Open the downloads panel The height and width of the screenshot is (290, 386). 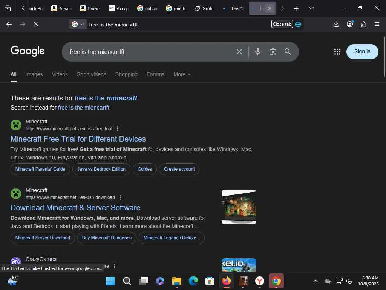click(336, 24)
